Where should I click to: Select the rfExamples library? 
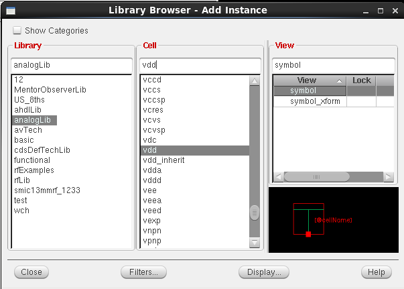click(34, 170)
